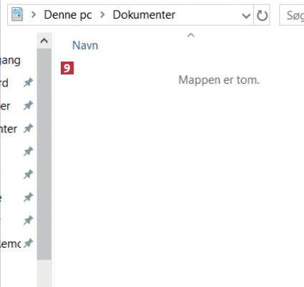Sort files by the Navn column header
304x287 pixels.
(x=85, y=45)
